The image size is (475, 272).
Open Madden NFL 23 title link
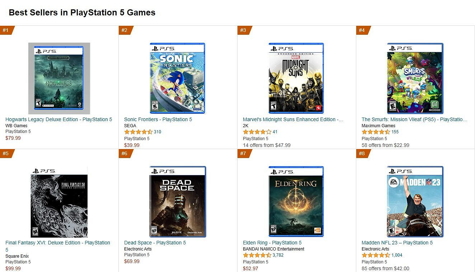pyautogui.click(x=397, y=243)
